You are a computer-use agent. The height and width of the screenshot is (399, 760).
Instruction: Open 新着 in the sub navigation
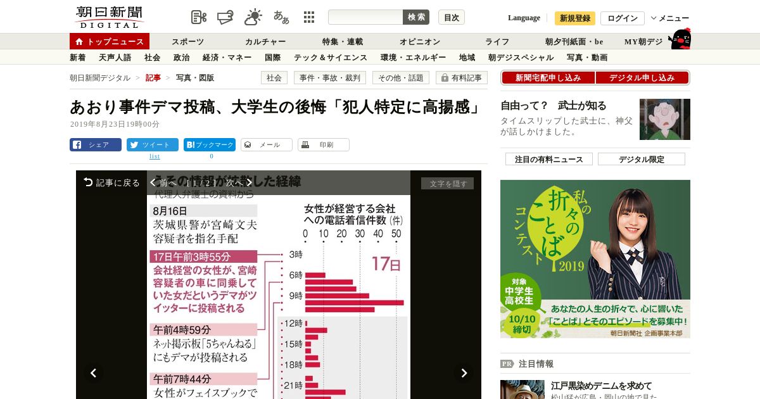click(78, 57)
